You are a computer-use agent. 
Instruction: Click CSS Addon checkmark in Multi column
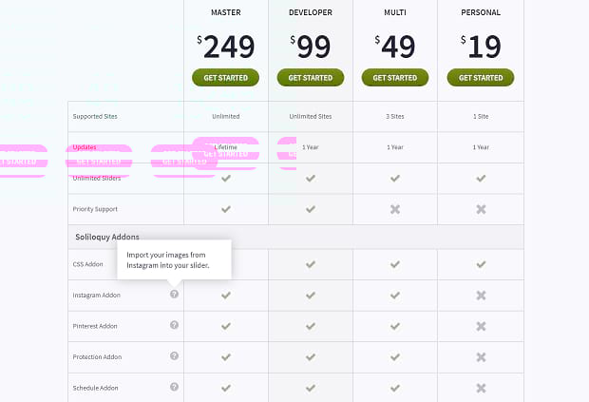pyautogui.click(x=395, y=264)
